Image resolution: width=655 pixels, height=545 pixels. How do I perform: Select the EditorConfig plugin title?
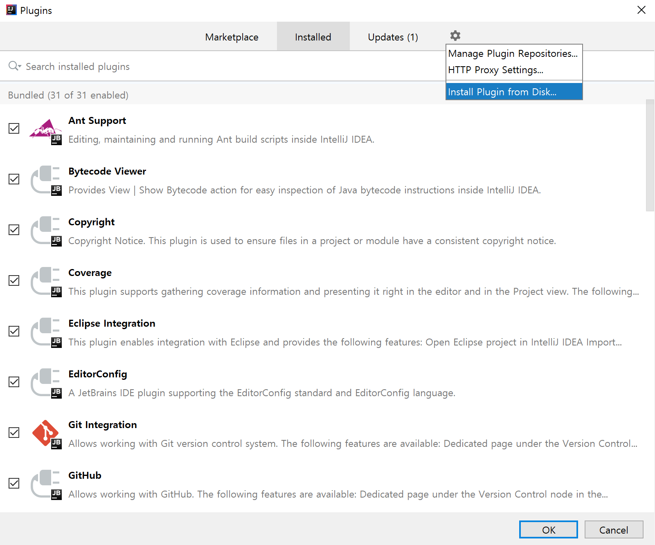point(98,374)
